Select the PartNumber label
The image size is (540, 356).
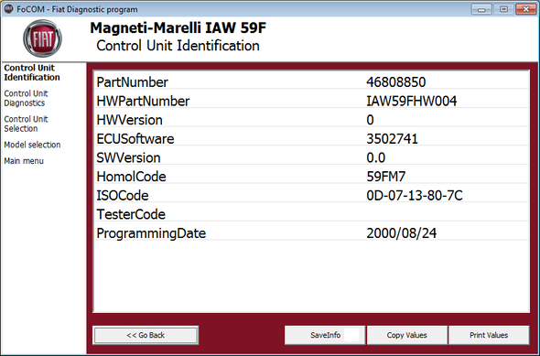point(132,82)
